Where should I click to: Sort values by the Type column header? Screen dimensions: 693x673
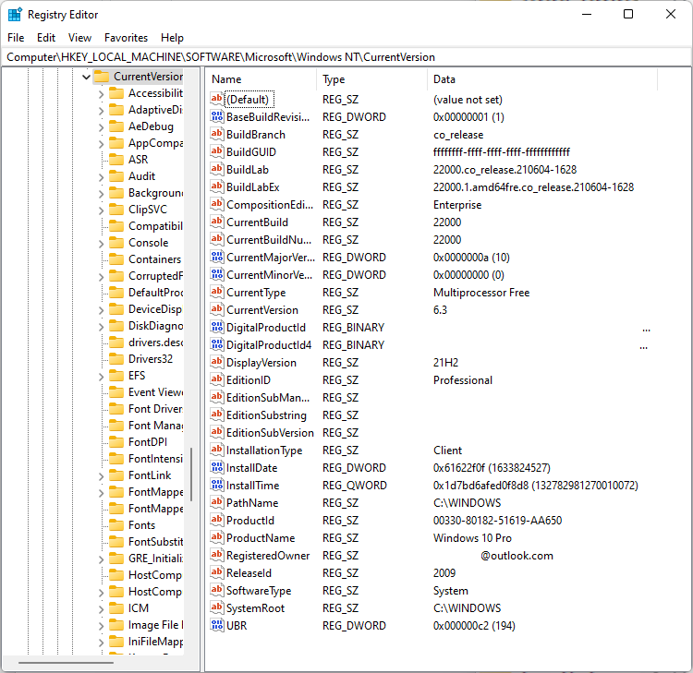pos(371,79)
